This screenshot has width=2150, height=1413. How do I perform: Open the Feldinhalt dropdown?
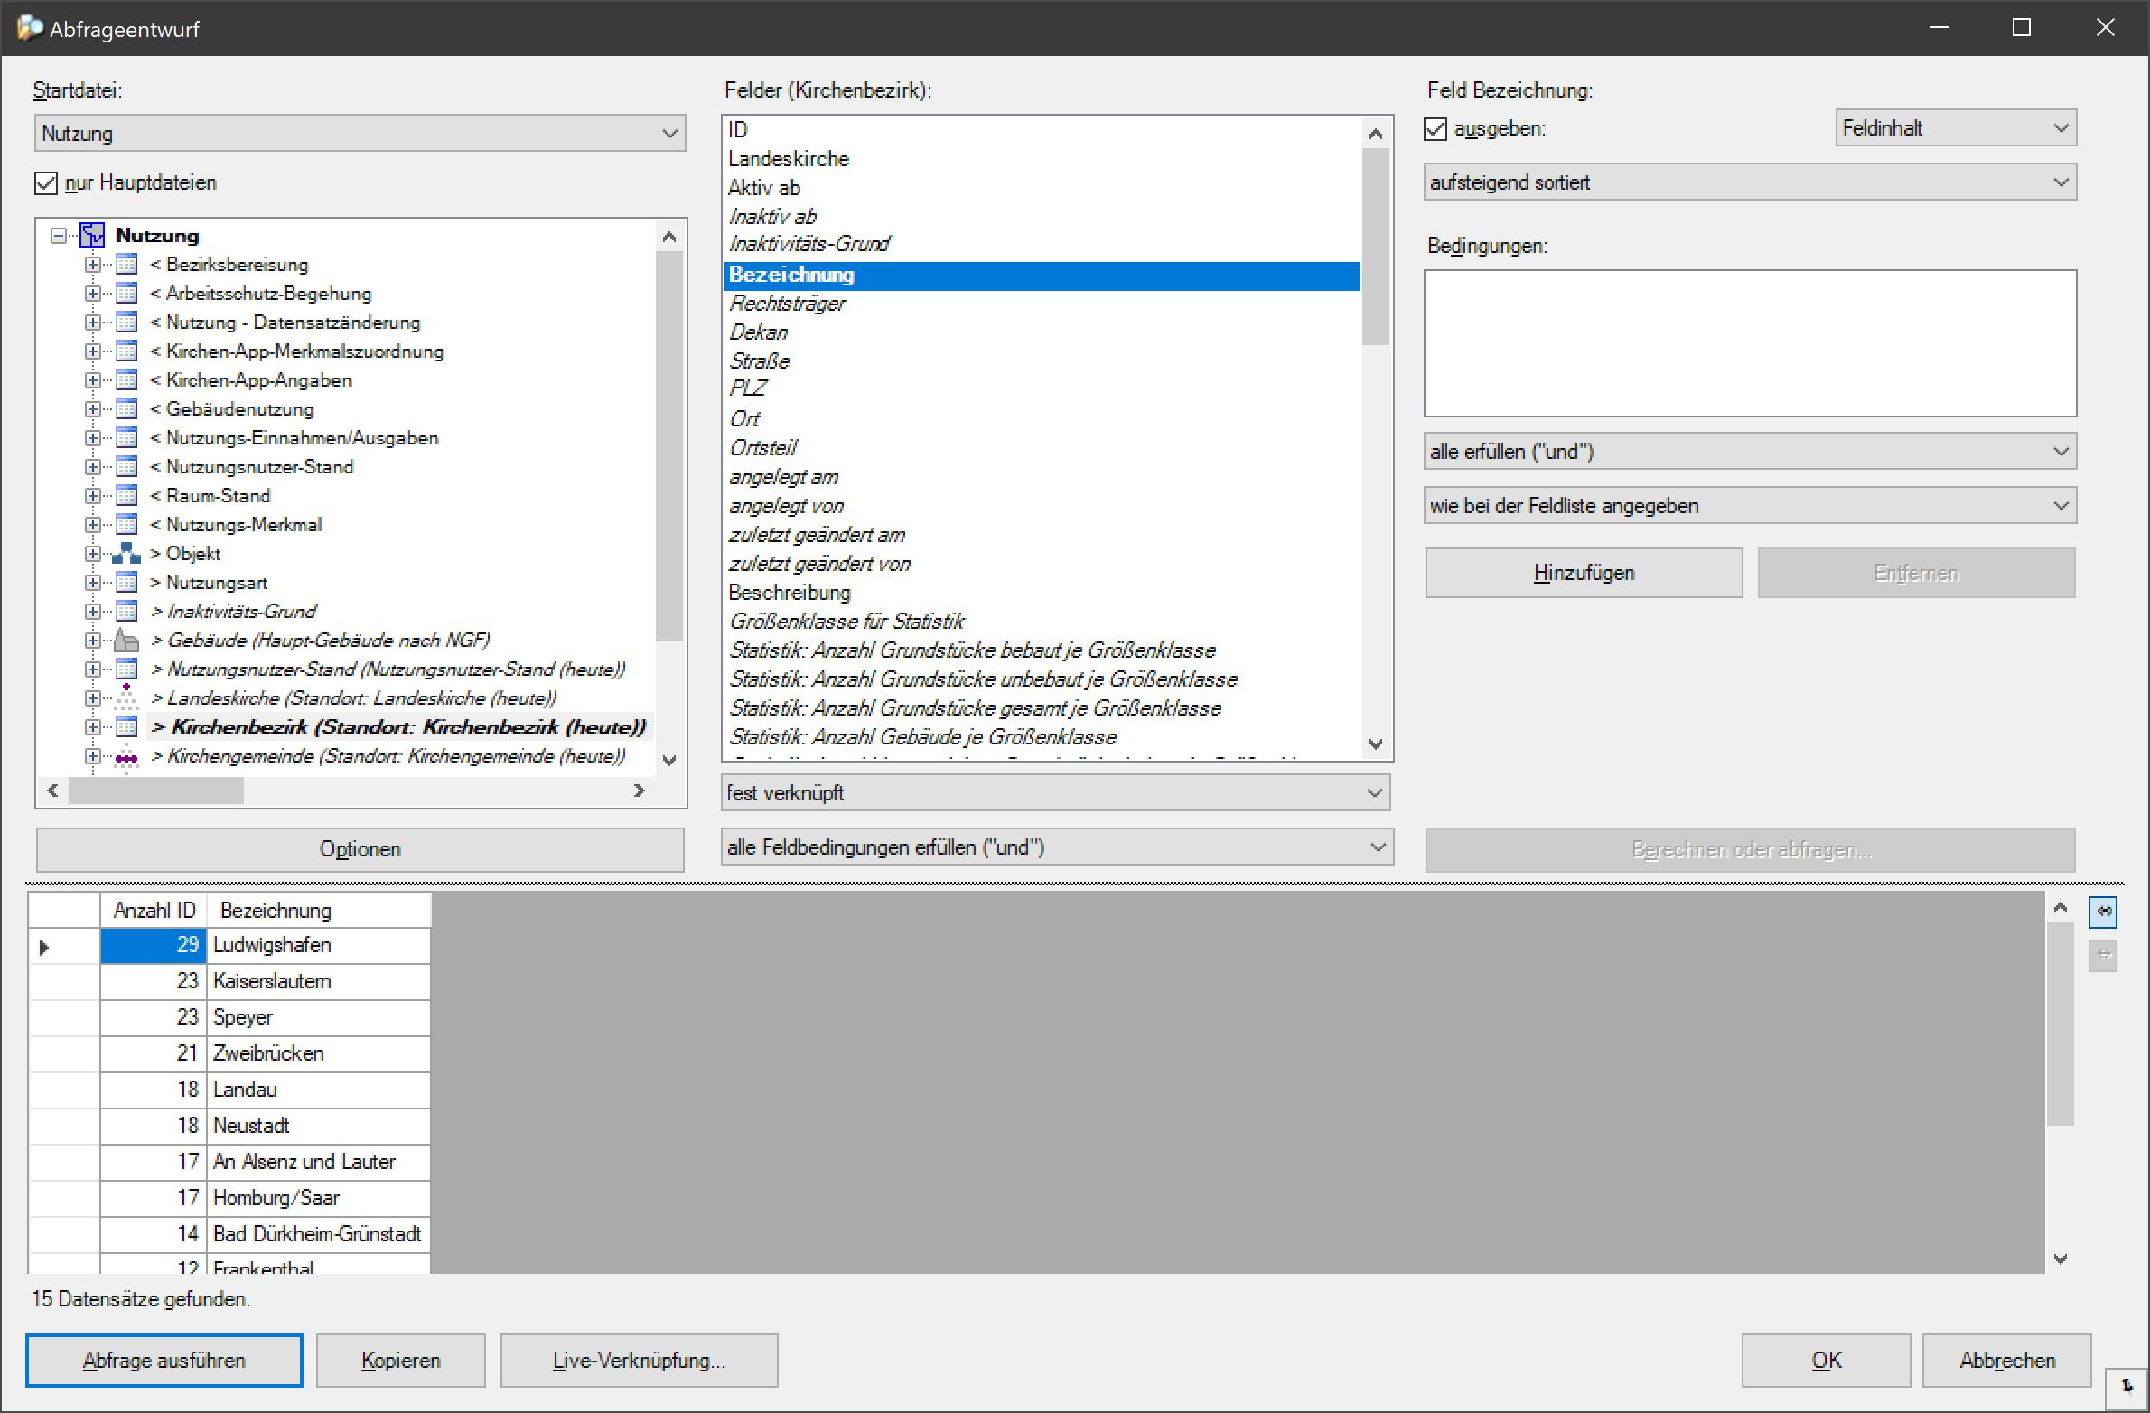click(1956, 128)
